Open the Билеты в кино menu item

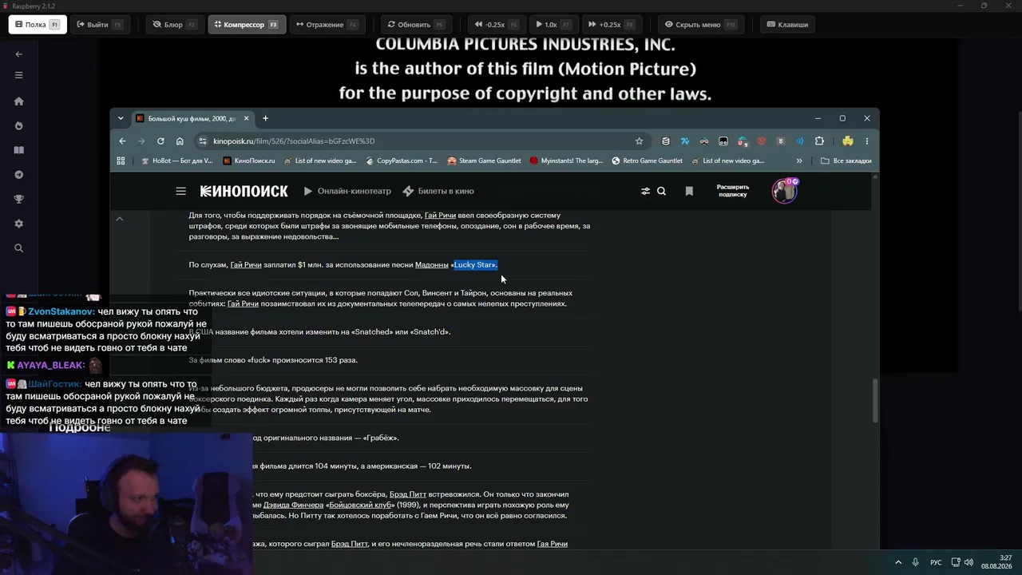click(x=438, y=192)
